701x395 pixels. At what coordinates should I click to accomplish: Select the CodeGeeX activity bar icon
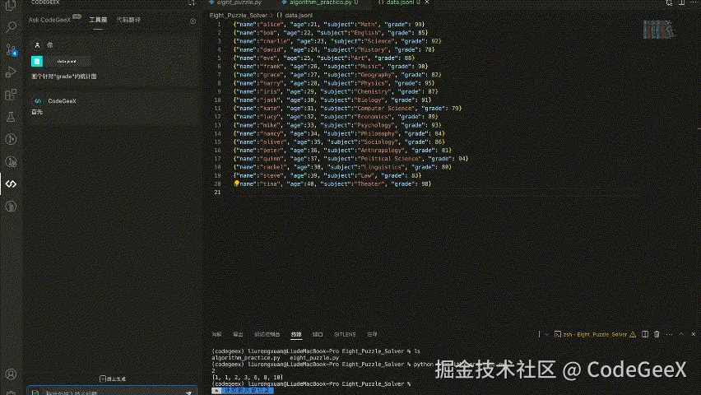coord(11,184)
